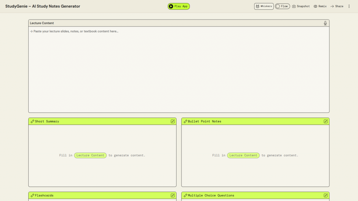Click the Multiple Choice Questions edit icon
The image size is (358, 201).
[325, 195]
